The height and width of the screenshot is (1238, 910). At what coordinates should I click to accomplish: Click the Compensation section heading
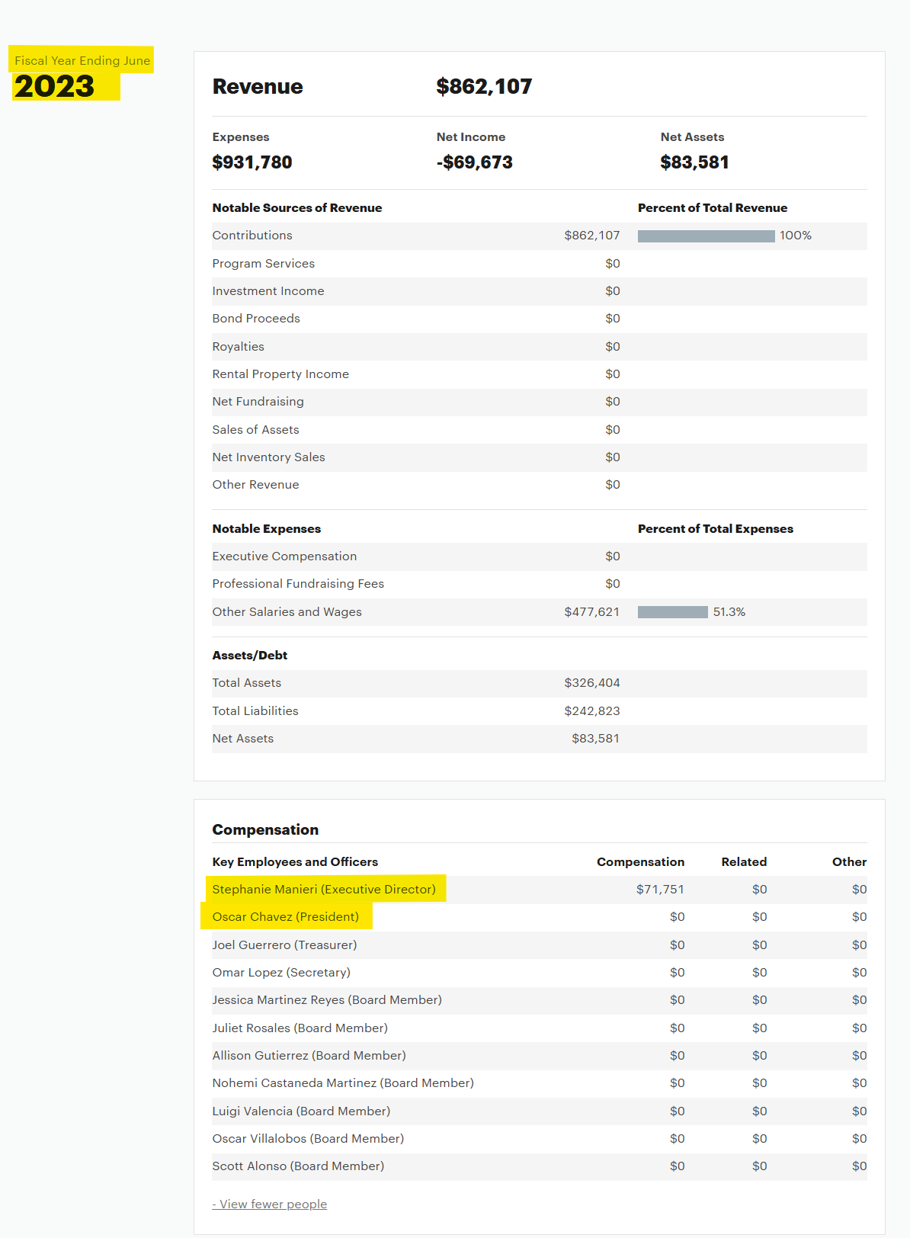[265, 829]
